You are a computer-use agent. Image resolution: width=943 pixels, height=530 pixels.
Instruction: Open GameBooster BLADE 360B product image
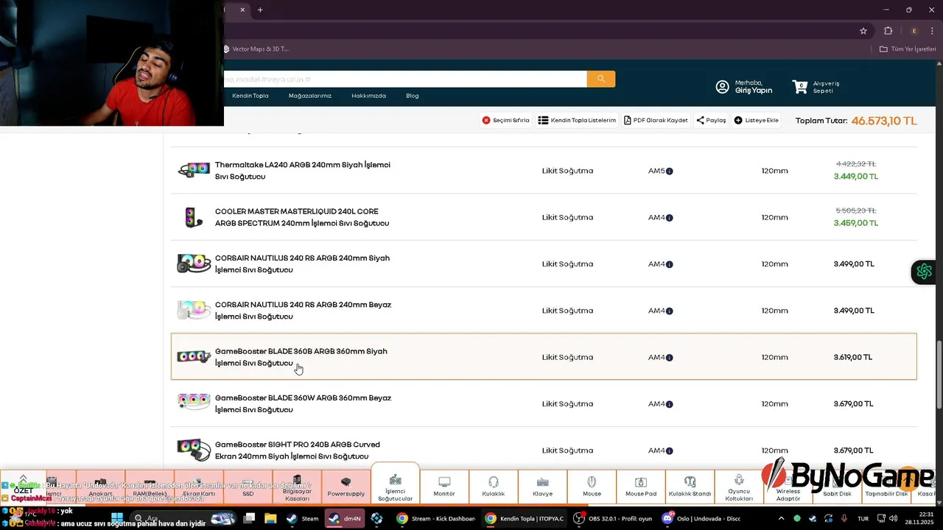tap(194, 356)
